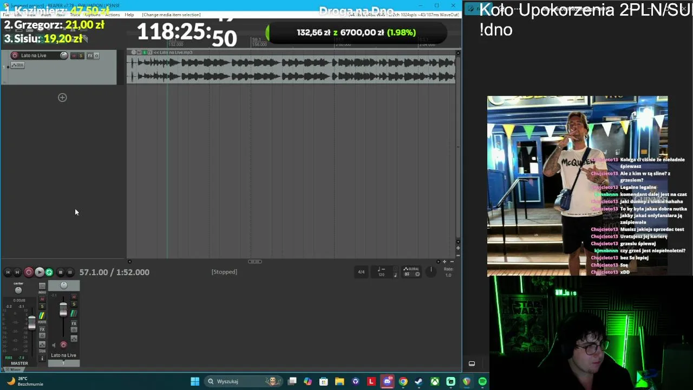Image resolution: width=693 pixels, height=390 pixels.
Task: Switch to the Mixer tab
Action: tap(15, 369)
